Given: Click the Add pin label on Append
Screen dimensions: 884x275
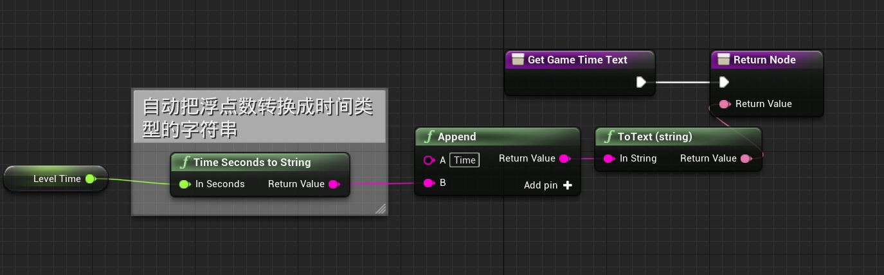Looking at the screenshot, I should [x=541, y=185].
